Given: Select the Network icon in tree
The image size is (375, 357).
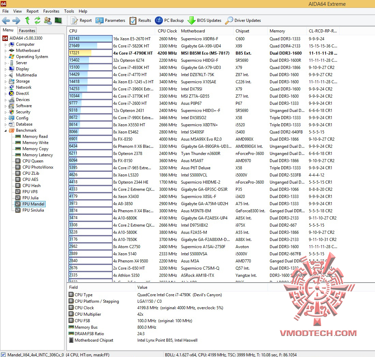Looking at the screenshot, I should point(11,87).
